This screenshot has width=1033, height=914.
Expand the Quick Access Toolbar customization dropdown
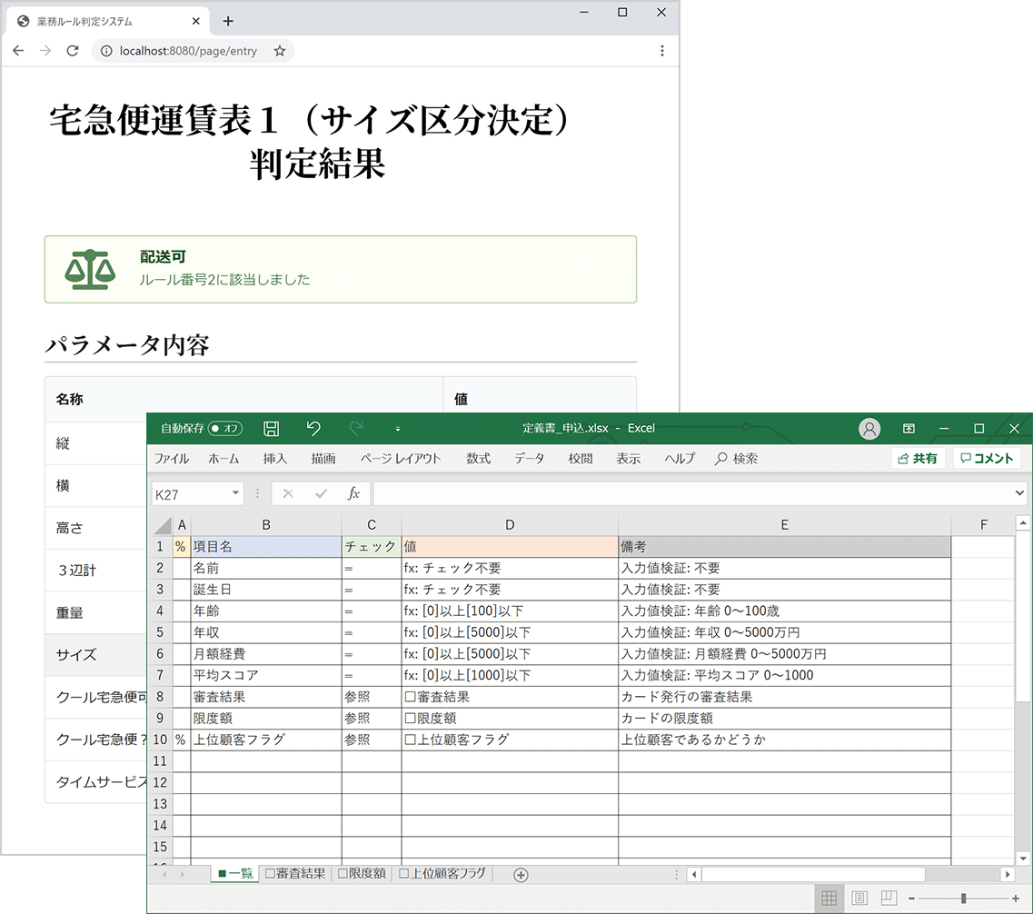click(x=397, y=428)
